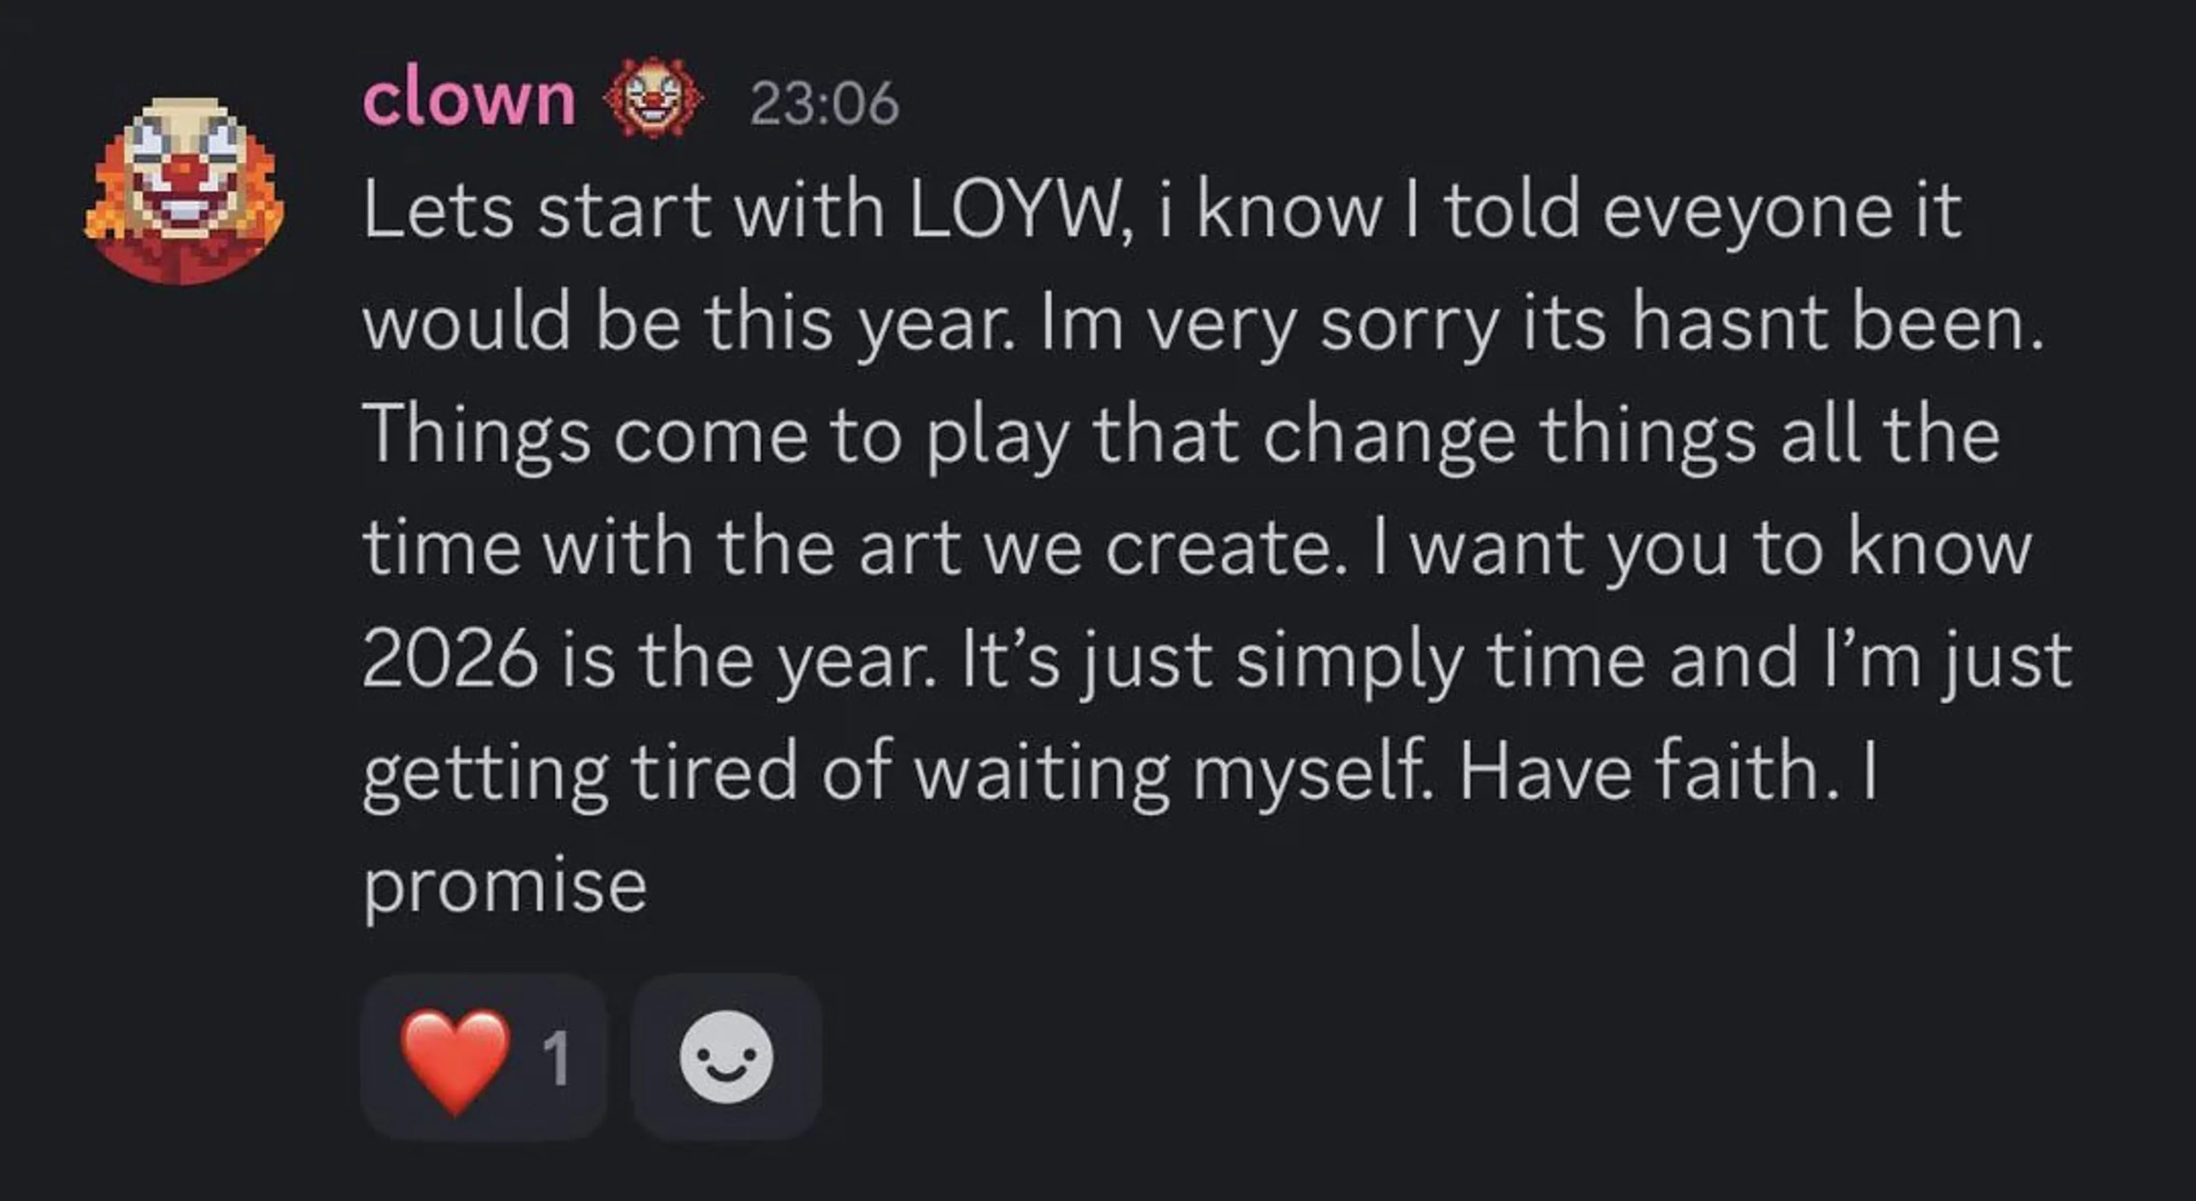
Task: Click the pink username clown
Action: tap(469, 99)
